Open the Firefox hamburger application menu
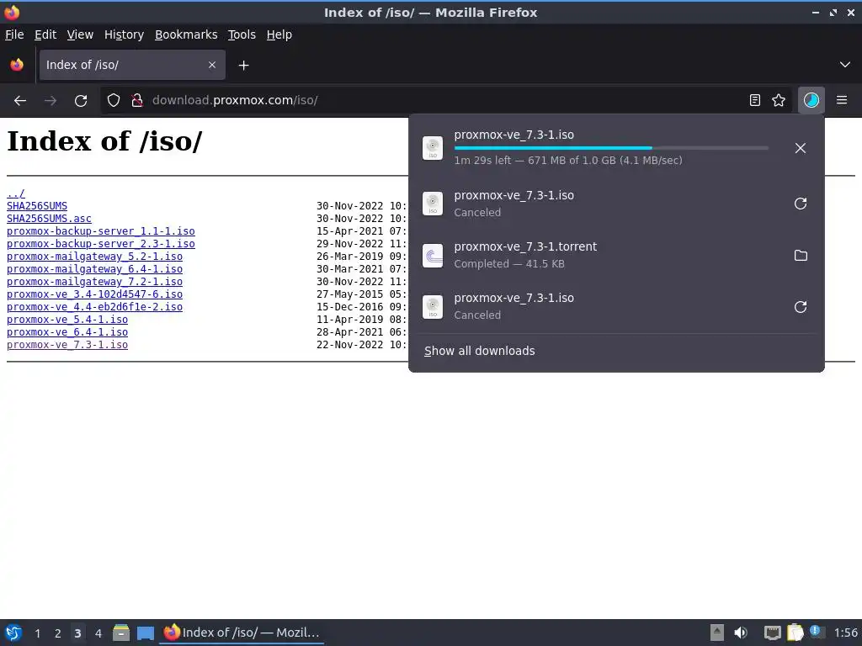Image resolution: width=862 pixels, height=646 pixels. click(842, 101)
